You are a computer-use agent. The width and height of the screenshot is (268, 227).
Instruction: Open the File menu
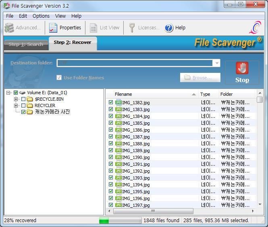10,16
